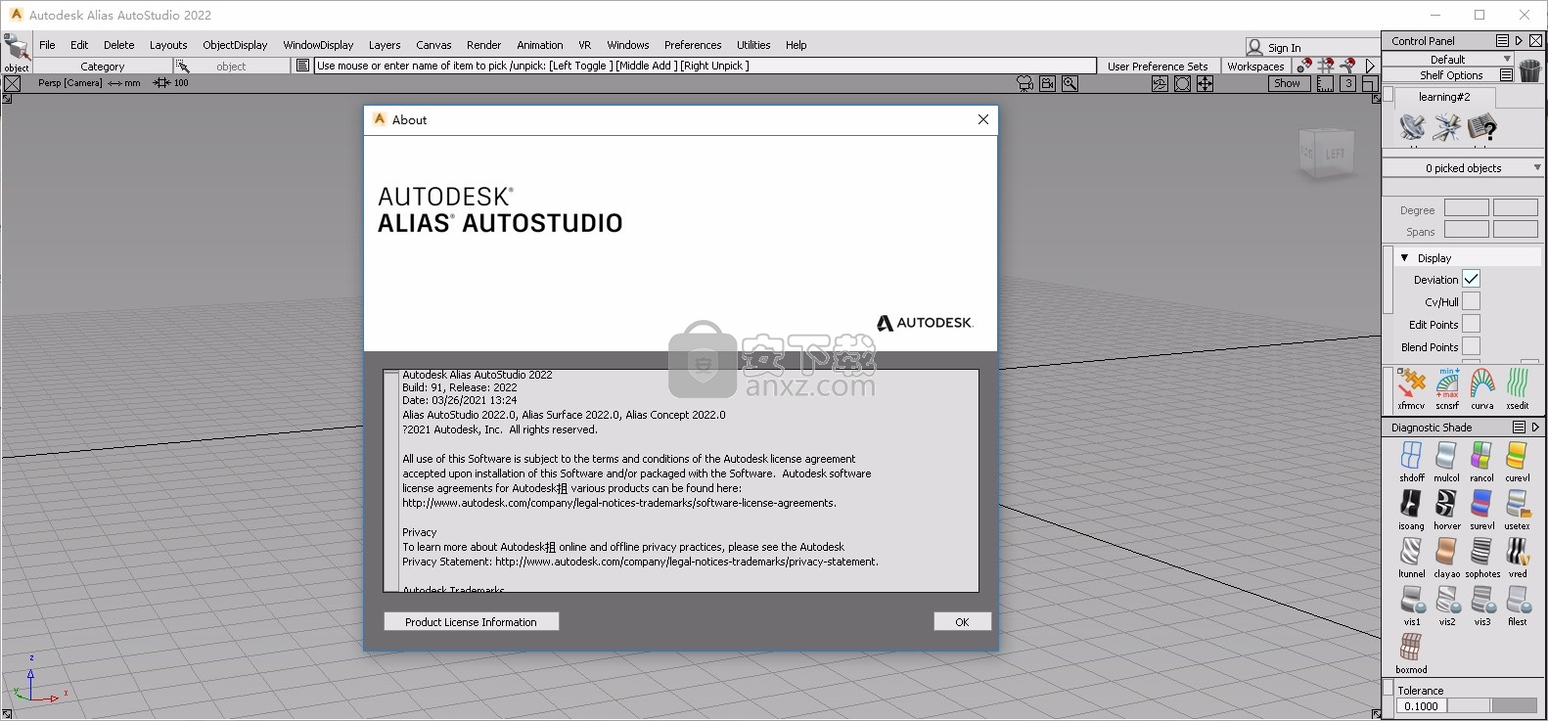Apply the clayao clay shade
The image size is (1548, 721).
(x=1446, y=552)
